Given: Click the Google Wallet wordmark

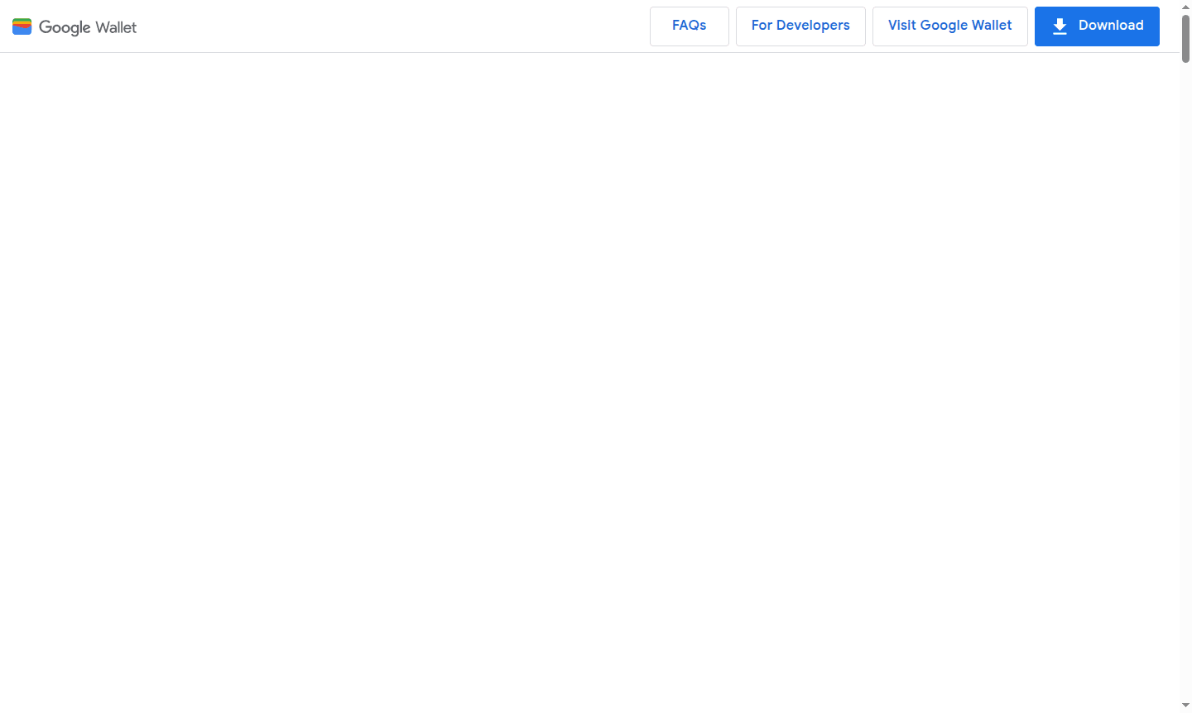Looking at the screenshot, I should (87, 27).
